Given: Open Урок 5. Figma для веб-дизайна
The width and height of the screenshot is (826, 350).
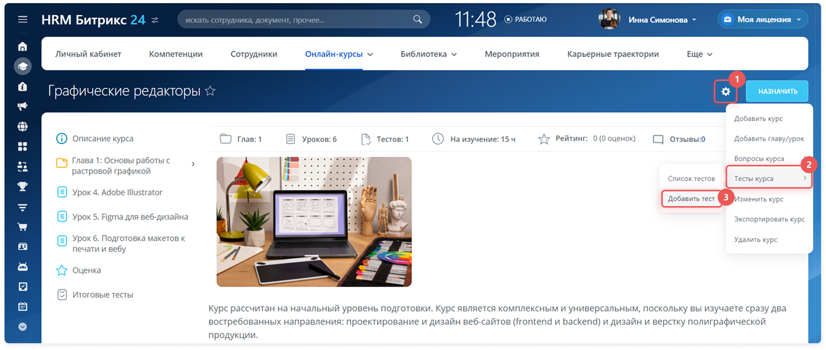Looking at the screenshot, I should (130, 217).
